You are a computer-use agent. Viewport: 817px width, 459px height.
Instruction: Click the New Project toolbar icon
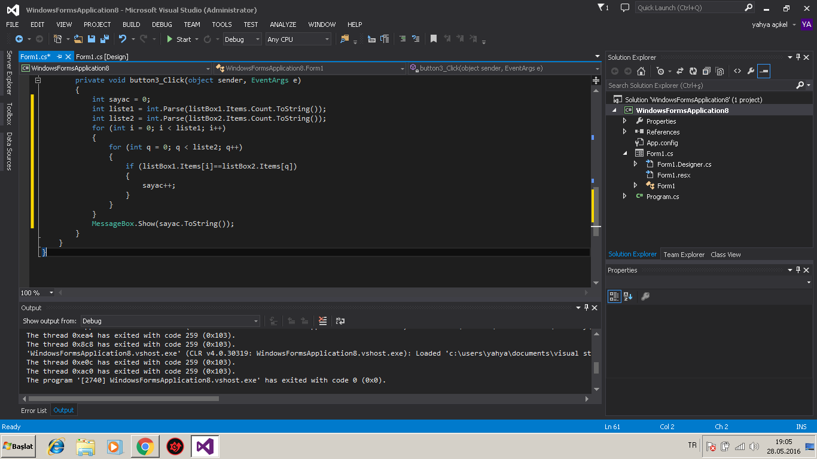[x=58, y=39]
